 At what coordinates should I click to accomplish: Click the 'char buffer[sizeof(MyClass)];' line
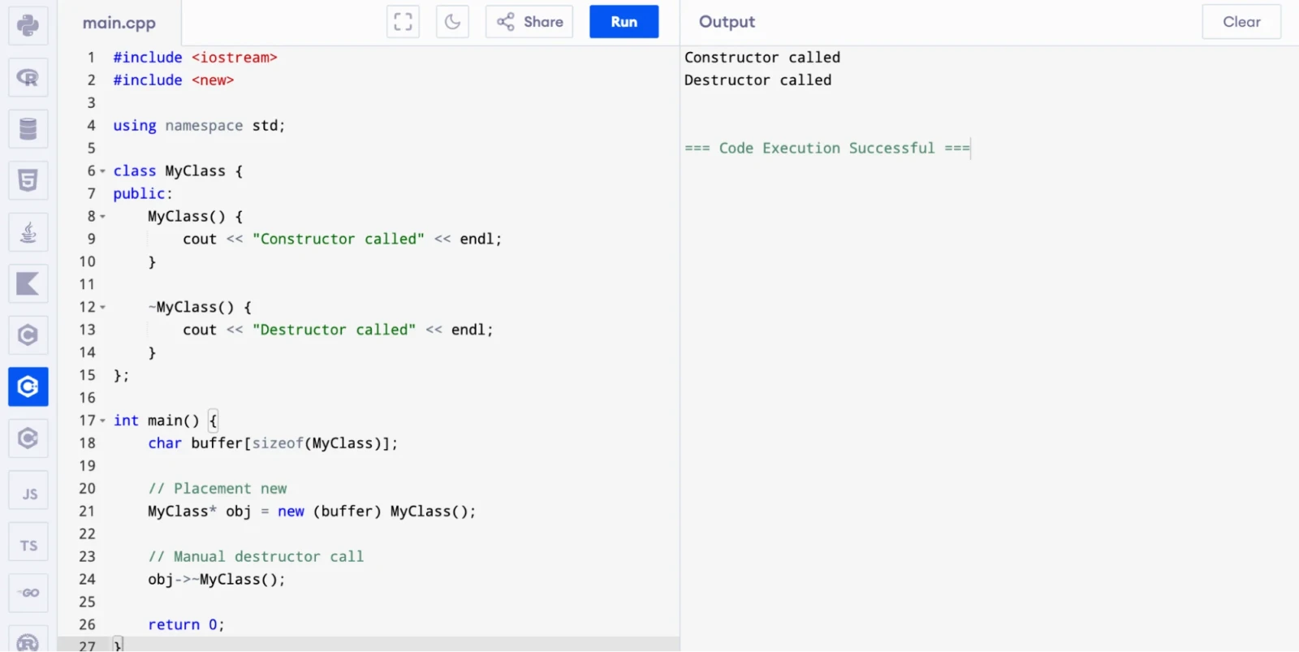point(273,443)
